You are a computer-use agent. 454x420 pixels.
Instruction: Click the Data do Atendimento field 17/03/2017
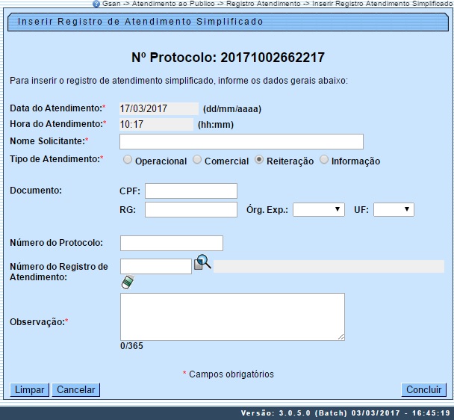coord(159,108)
